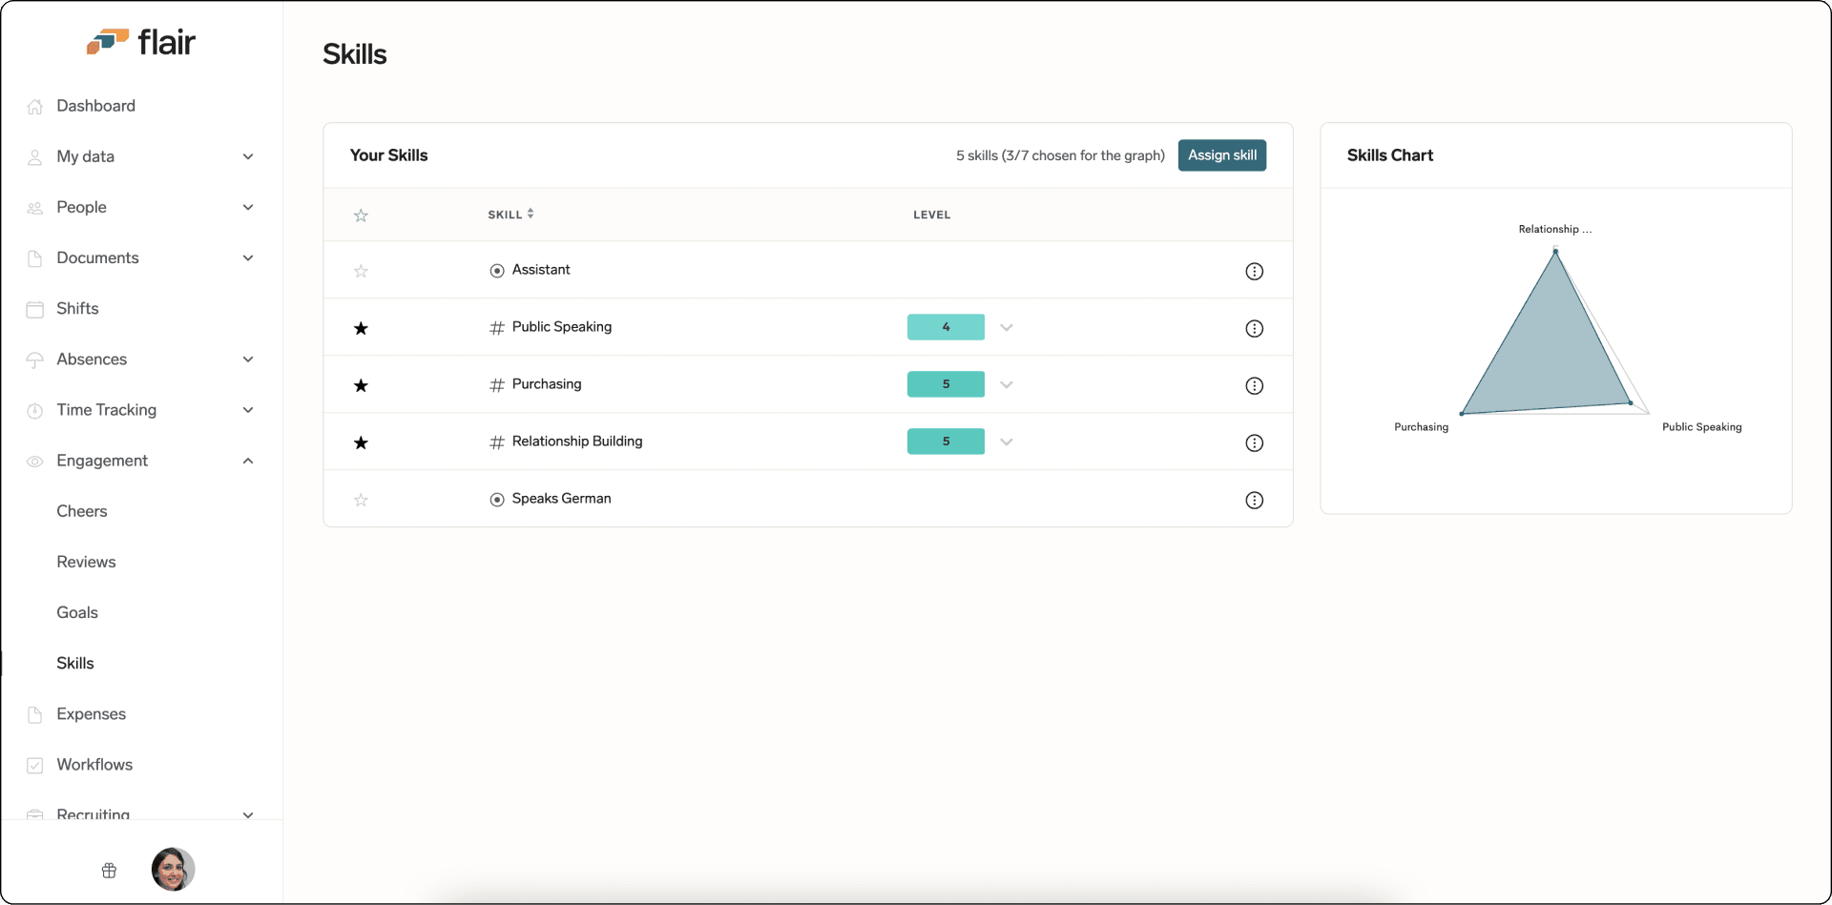Click the Absences umbrella icon
This screenshot has width=1832, height=905.
point(35,360)
